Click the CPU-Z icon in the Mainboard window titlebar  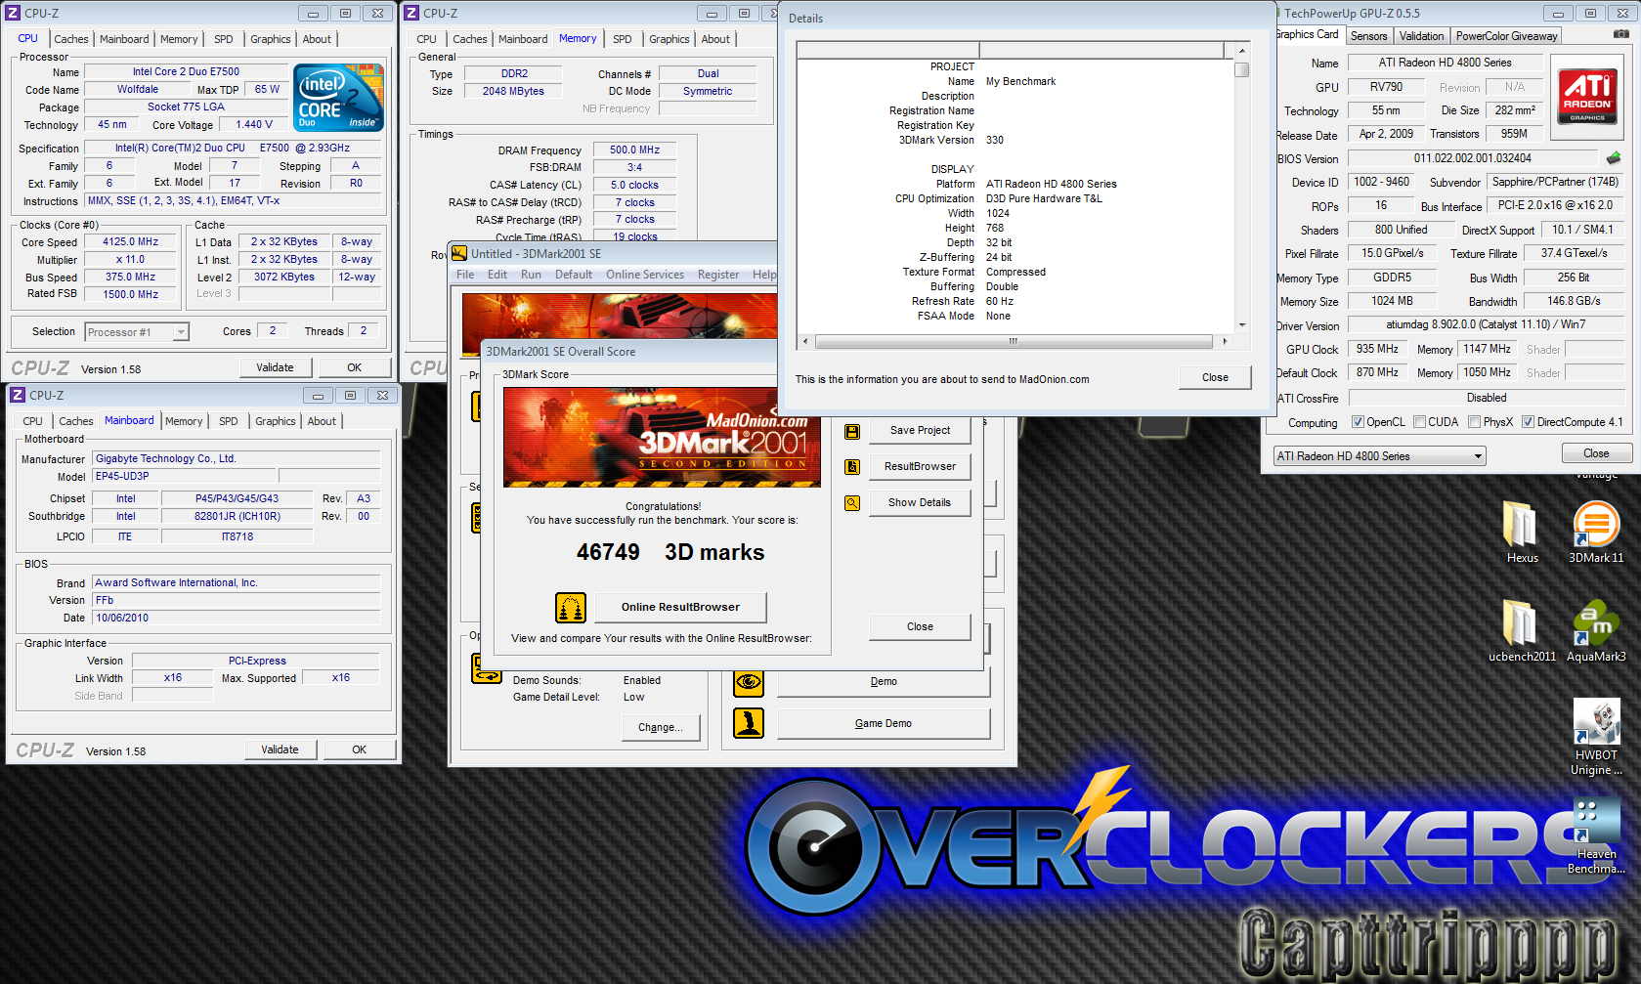(16, 396)
